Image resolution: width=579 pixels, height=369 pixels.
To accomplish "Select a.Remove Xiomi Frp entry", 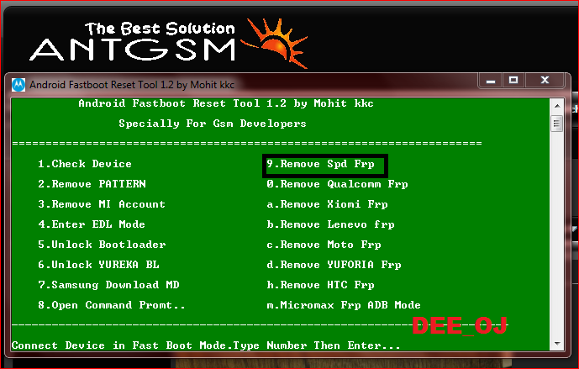I will point(327,204).
